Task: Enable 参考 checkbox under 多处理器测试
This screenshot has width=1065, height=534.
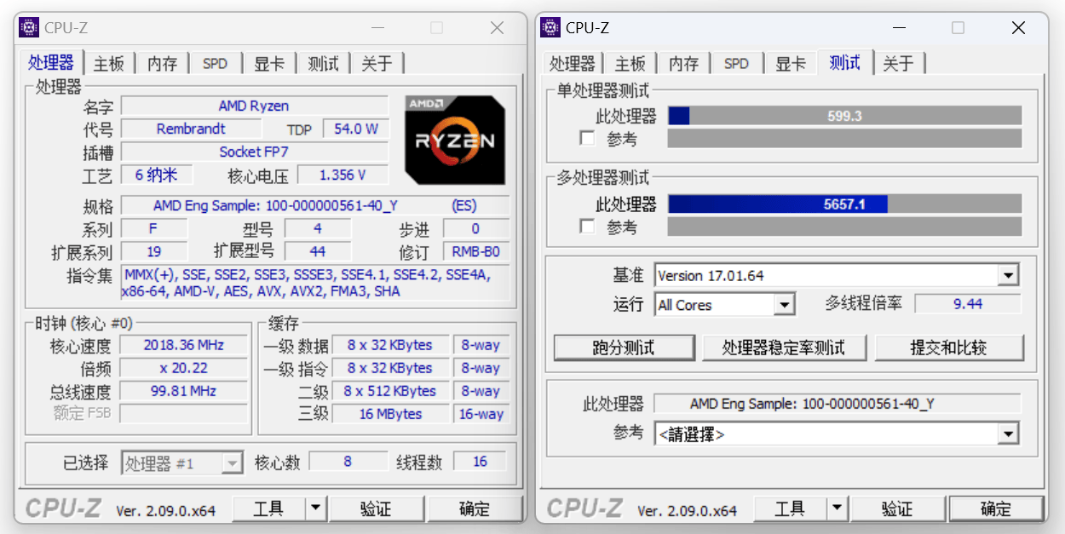Action: point(587,227)
